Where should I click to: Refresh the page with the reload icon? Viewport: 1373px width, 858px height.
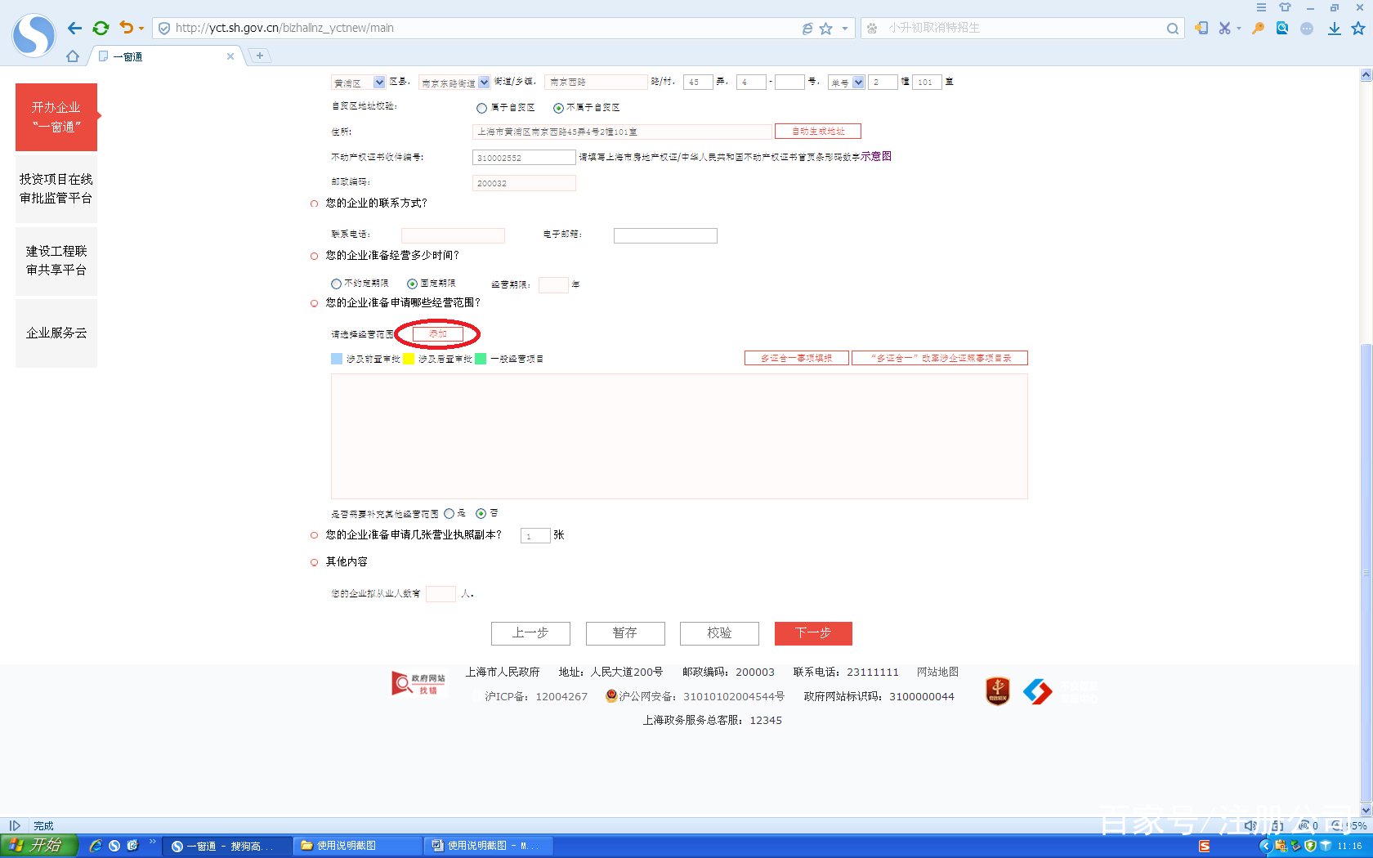point(101,27)
